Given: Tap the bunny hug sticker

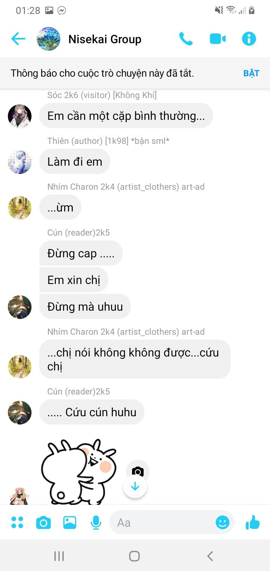Looking at the screenshot, I should click(79, 472).
